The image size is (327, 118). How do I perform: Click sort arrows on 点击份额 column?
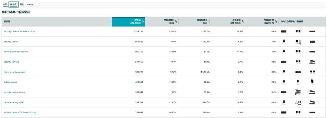point(243,21)
